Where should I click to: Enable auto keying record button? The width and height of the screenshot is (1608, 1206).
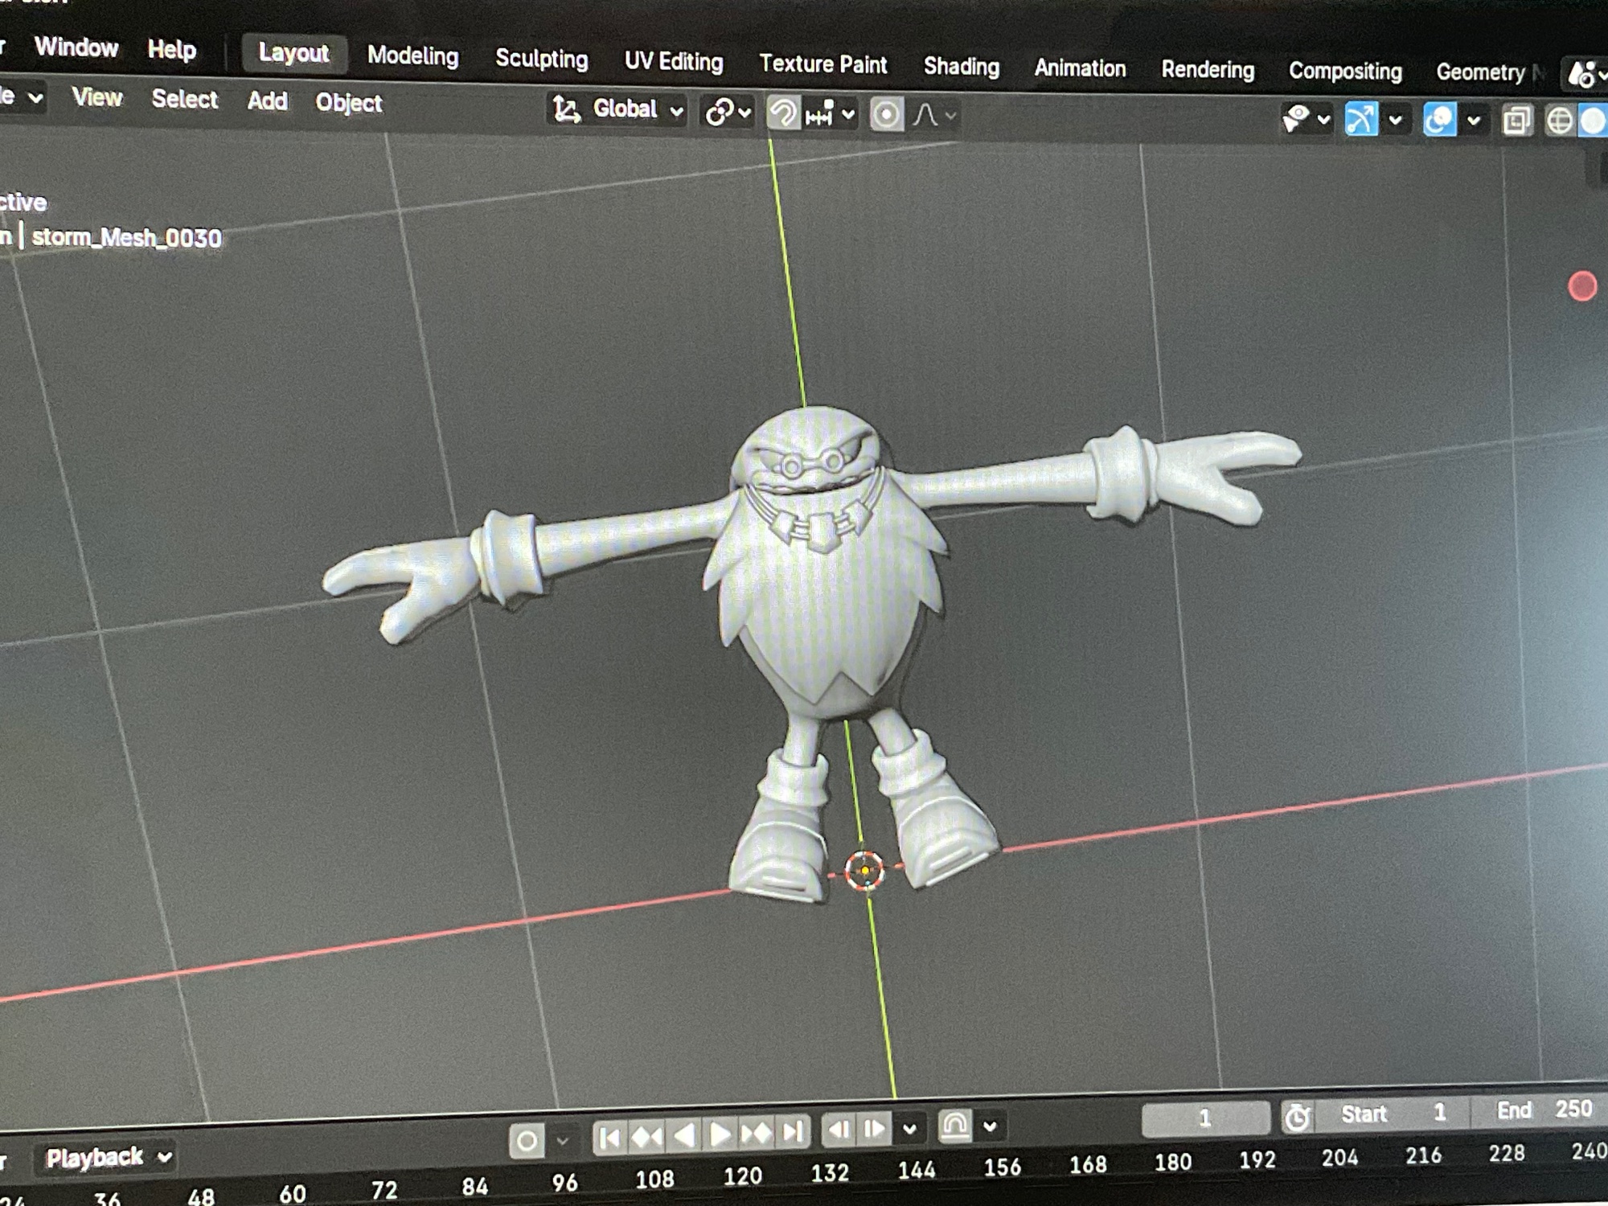point(527,1141)
